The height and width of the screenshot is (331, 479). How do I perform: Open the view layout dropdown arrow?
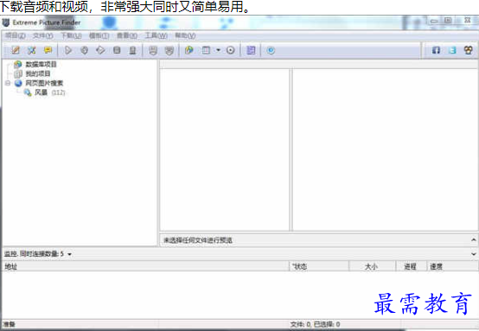click(x=218, y=50)
